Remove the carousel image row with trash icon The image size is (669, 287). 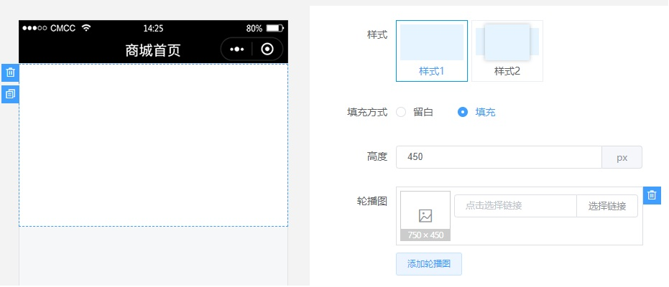652,195
